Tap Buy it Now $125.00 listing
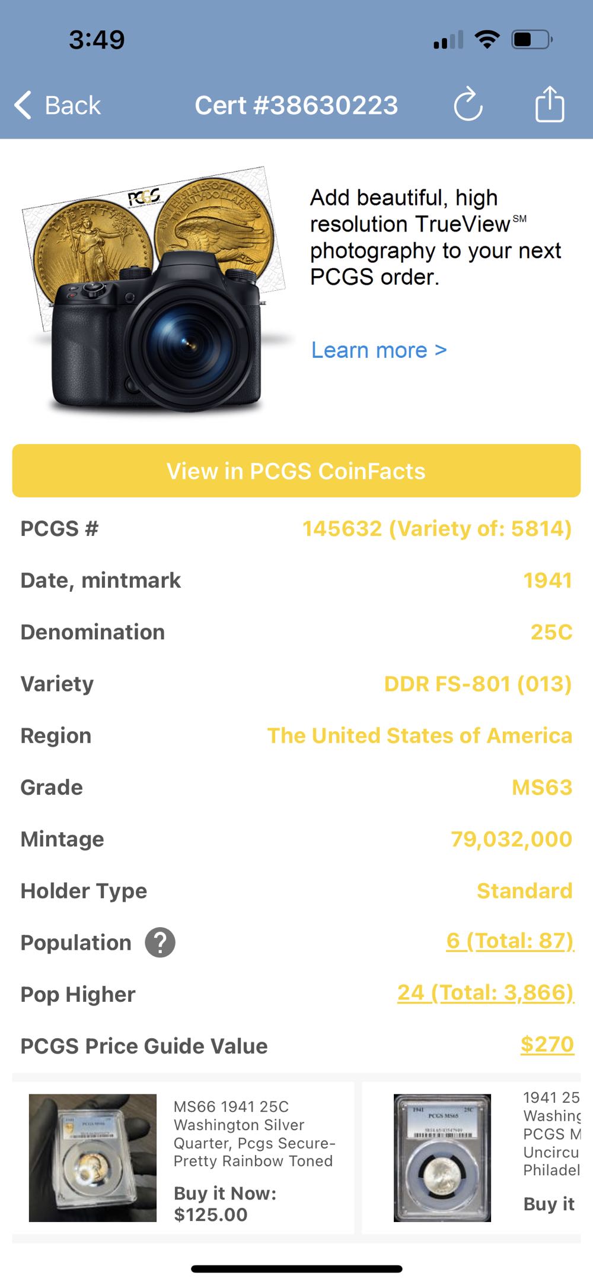Screen dimensions: 593x1285 225,1204
